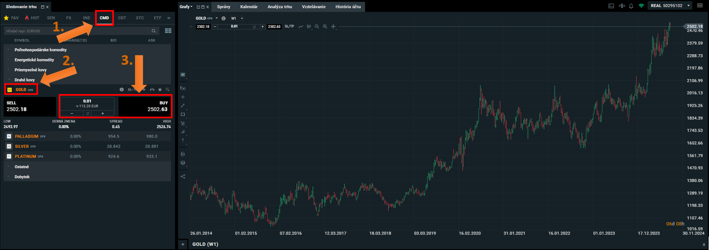Screen dimensions: 709x250
Task: Toggle crosshair cursor on chart toolbar
Action: (333, 26)
